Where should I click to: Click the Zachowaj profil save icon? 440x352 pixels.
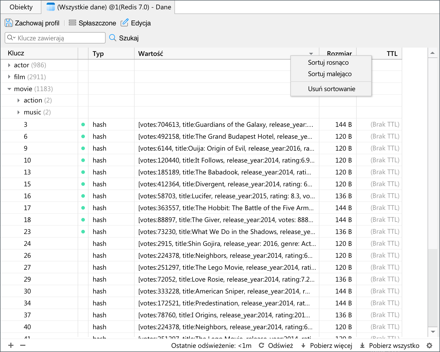coord(9,23)
